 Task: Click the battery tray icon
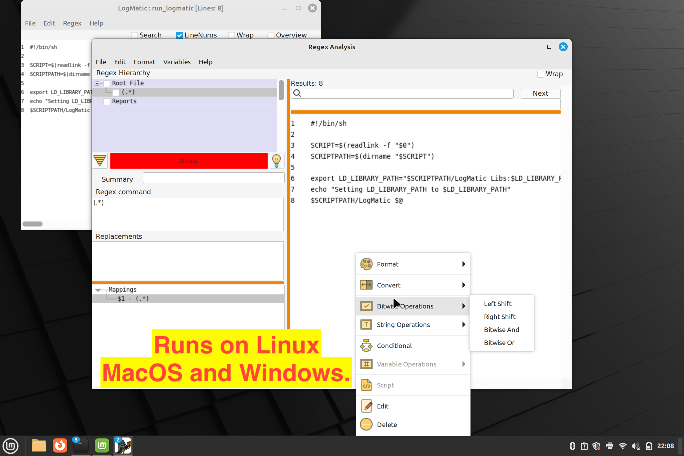pyautogui.click(x=648, y=446)
